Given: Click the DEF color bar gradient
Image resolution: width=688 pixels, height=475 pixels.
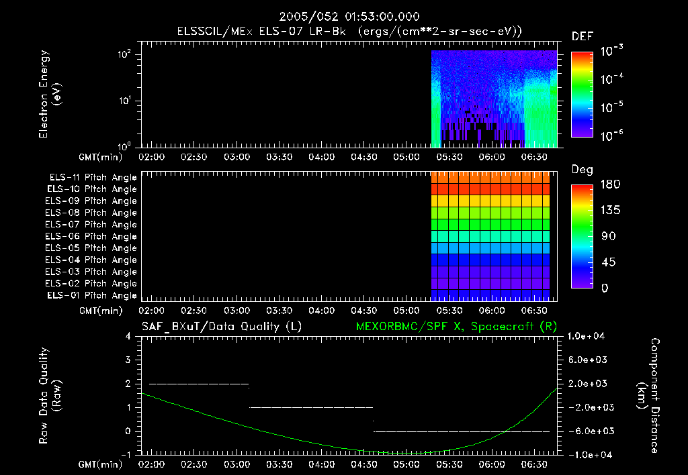Looking at the screenshot, I should tap(582, 94).
